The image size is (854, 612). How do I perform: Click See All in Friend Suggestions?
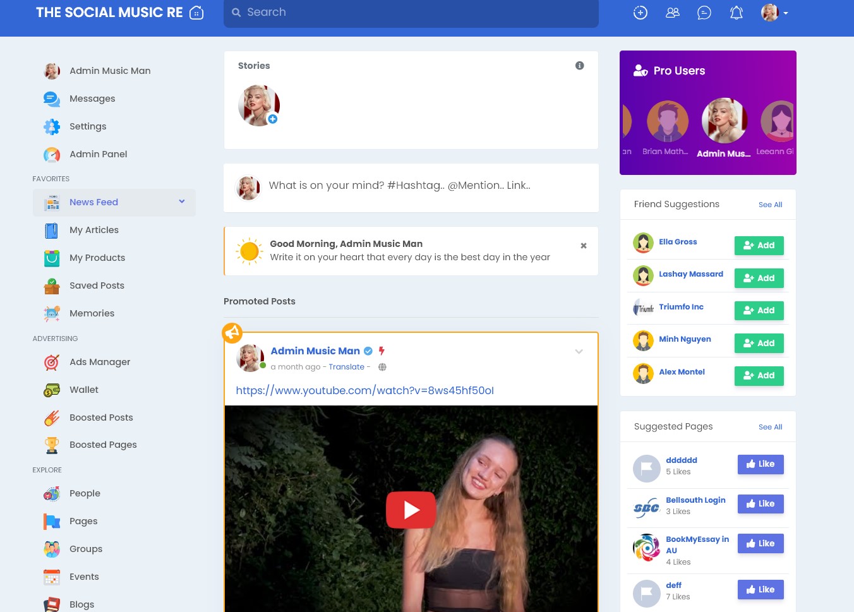click(x=770, y=205)
